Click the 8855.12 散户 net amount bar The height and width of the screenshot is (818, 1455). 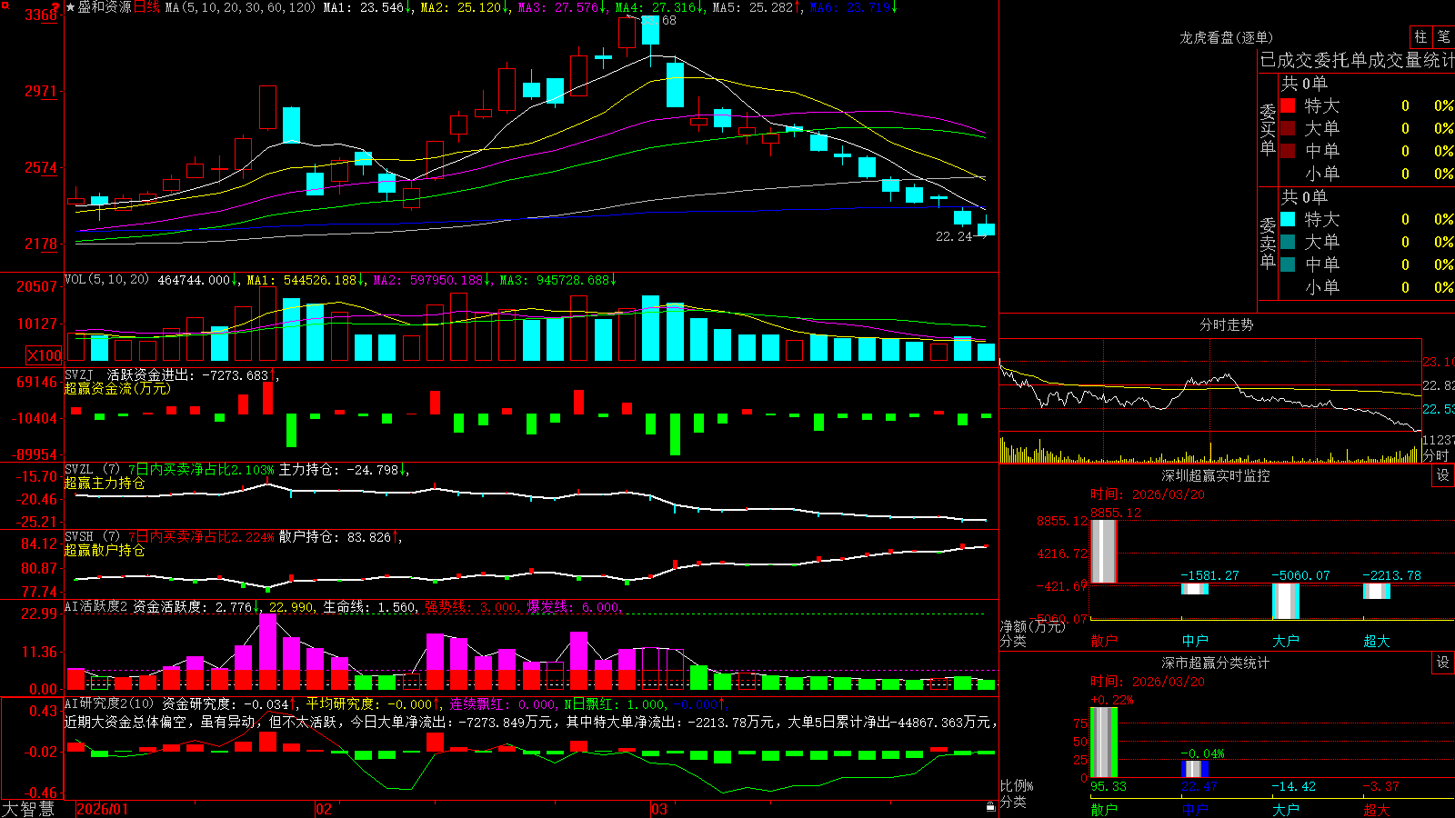[x=1104, y=552]
